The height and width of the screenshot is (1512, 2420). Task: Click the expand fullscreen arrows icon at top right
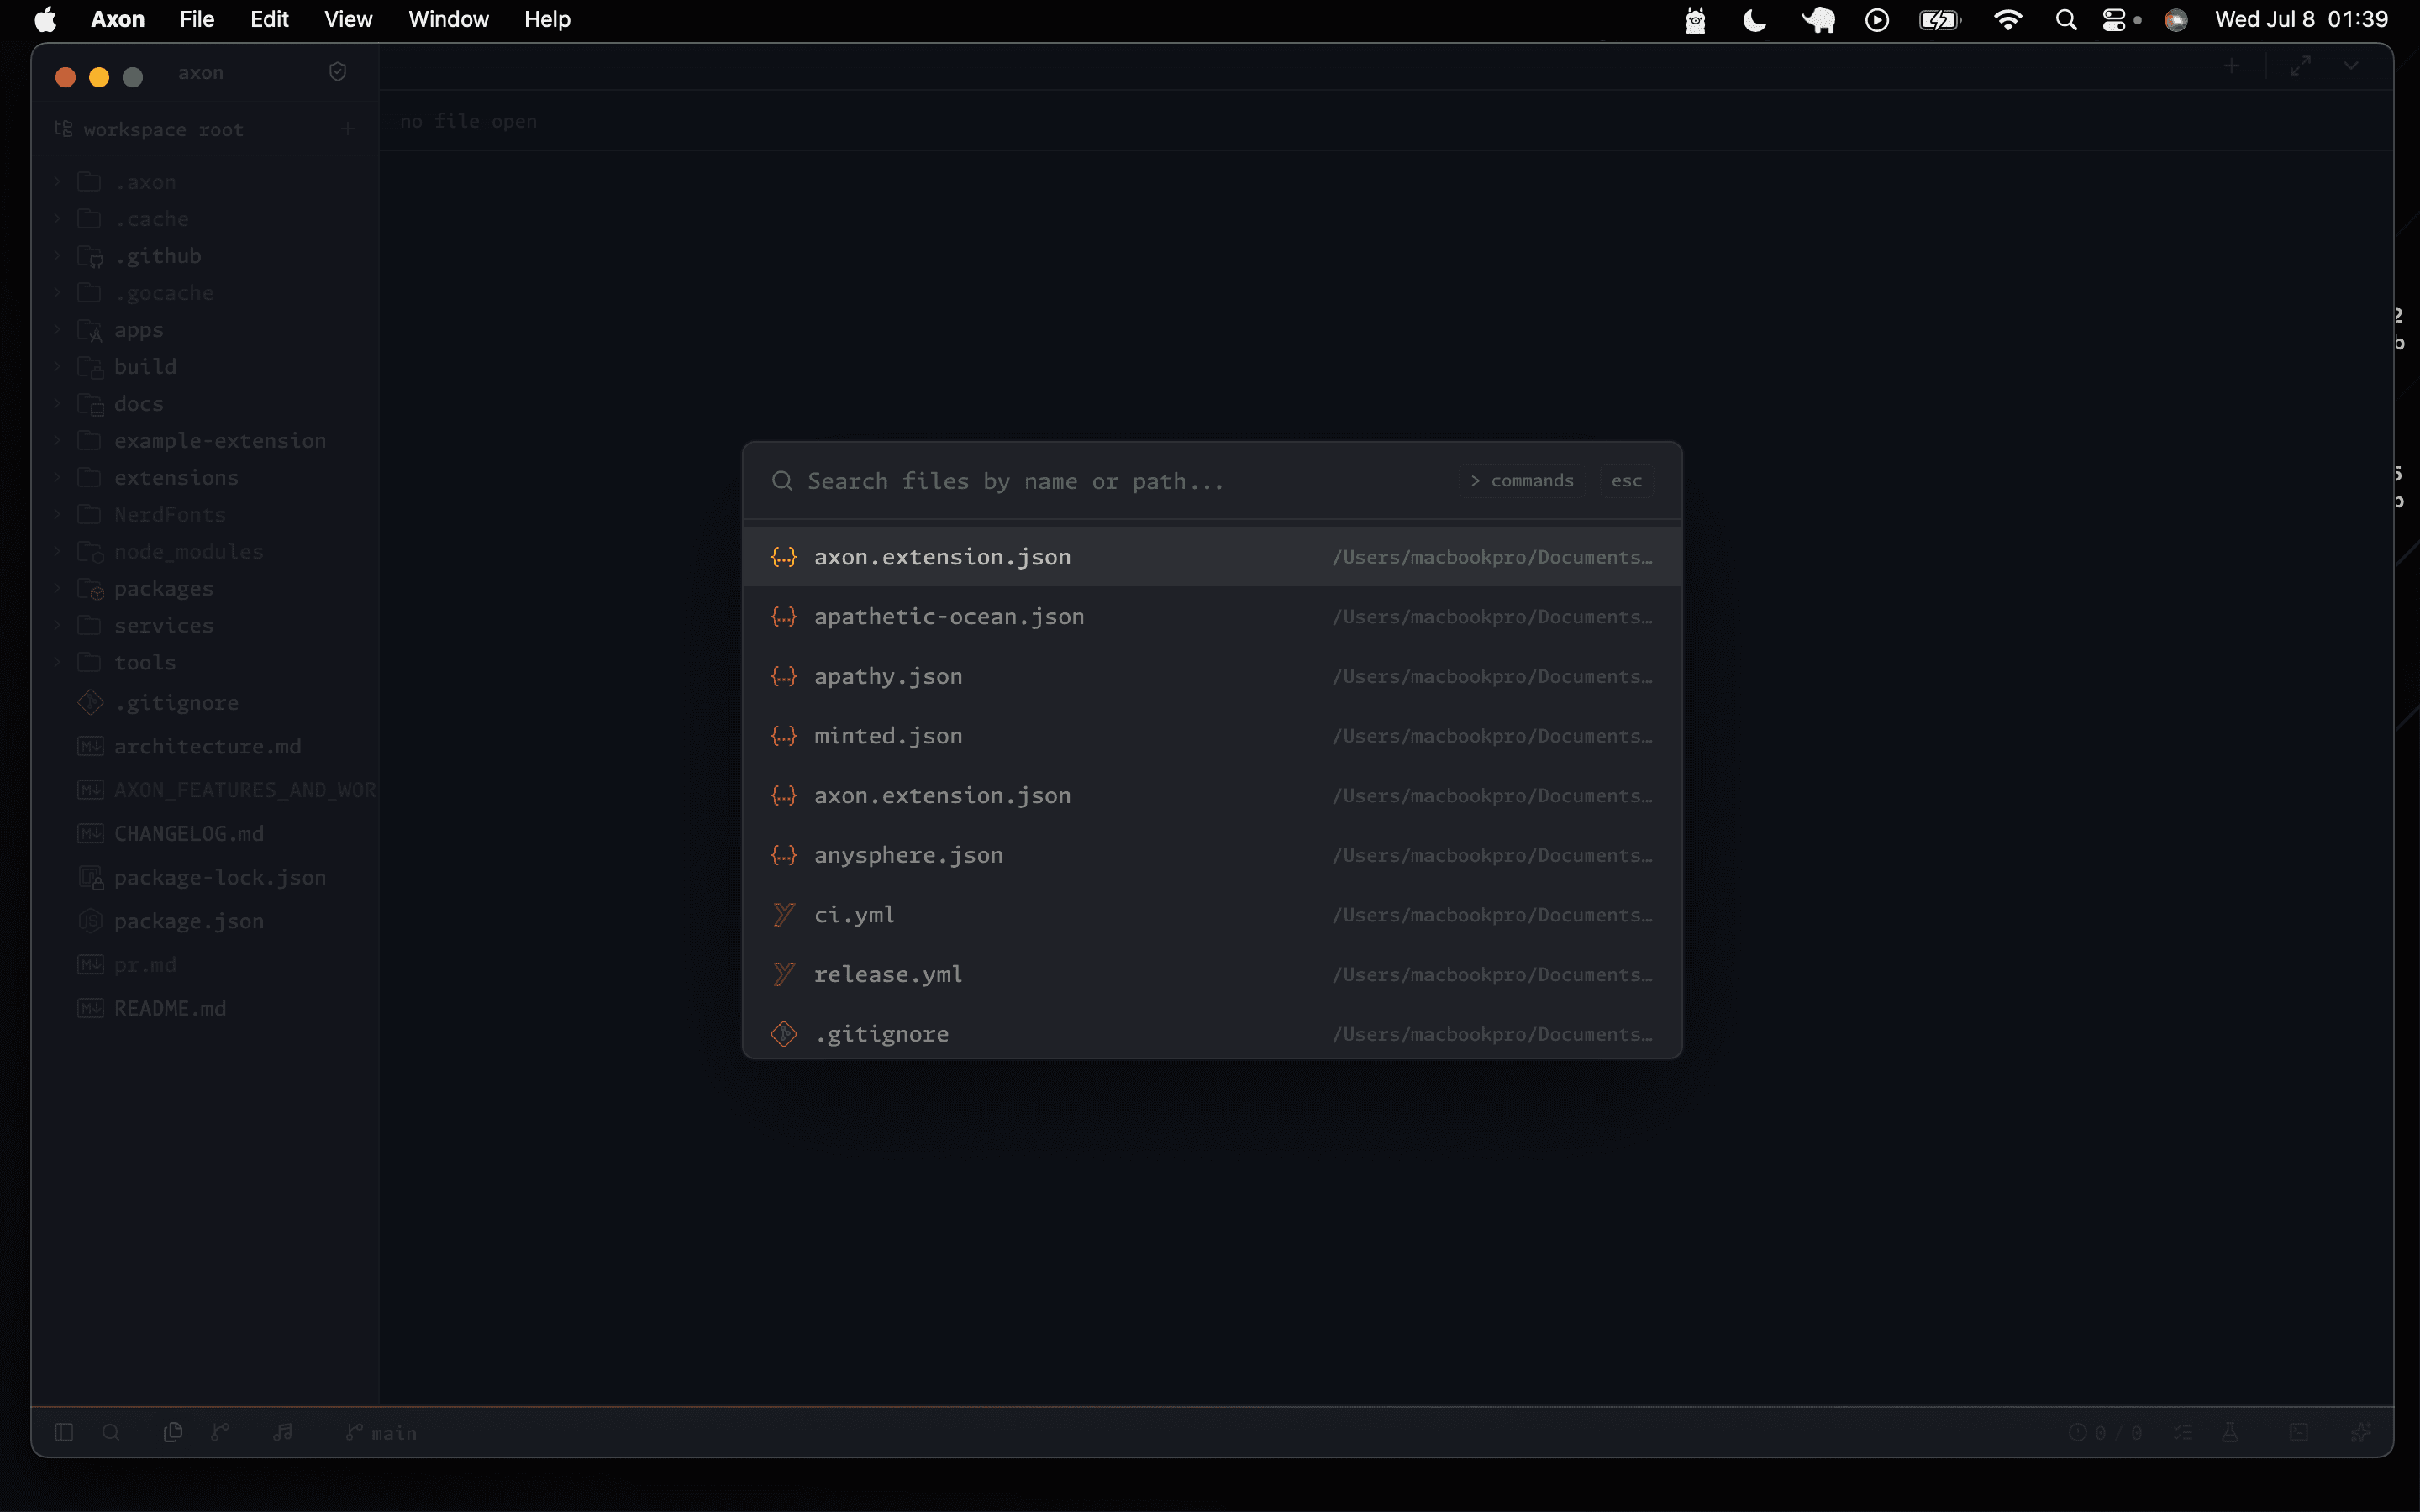2301,66
